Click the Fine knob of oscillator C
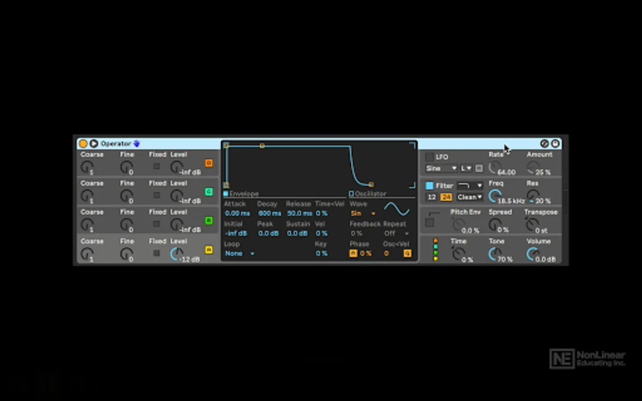Viewport: 642px width, 401px height. tap(126, 196)
